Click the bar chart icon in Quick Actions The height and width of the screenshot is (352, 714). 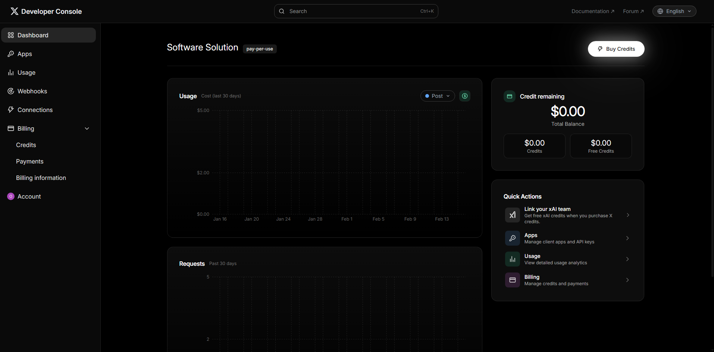point(512,259)
